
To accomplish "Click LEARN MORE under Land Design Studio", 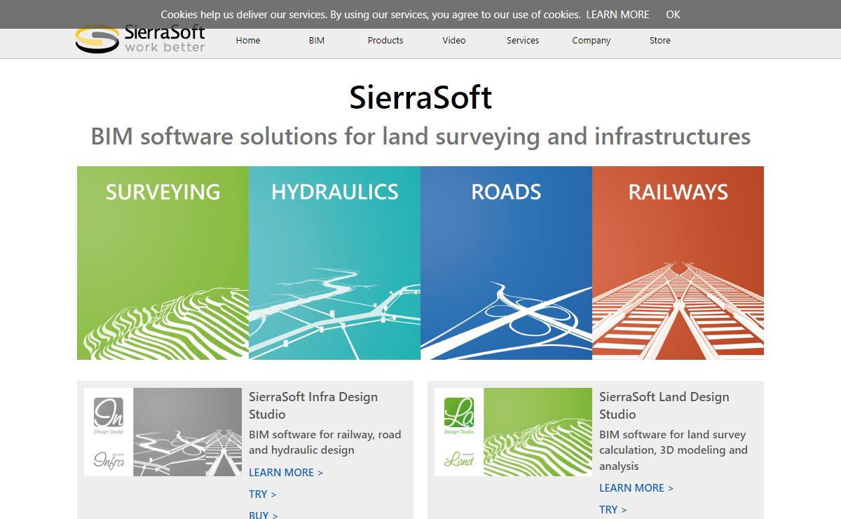I will 636,488.
